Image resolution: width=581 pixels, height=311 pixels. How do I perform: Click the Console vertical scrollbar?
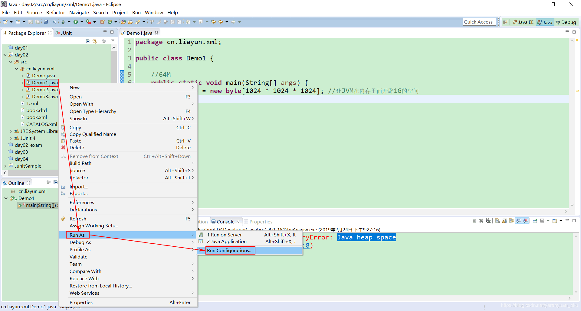pos(576,264)
